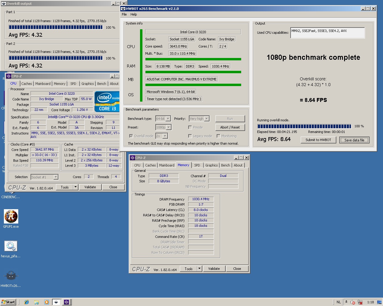Click the HWBOT x265 title bar icon
Viewport: 383px width, 306px height.
coord(123,9)
